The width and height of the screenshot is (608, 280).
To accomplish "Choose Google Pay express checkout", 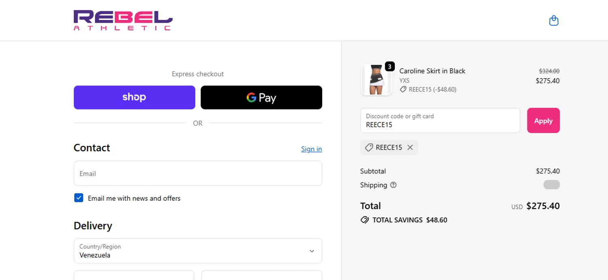I will pyautogui.click(x=261, y=97).
